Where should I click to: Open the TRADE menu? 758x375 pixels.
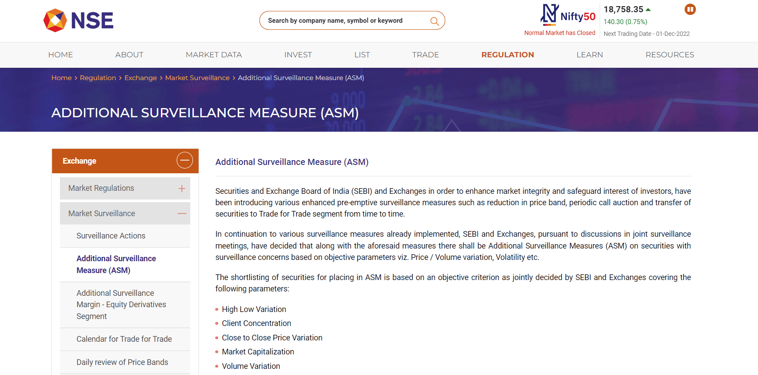[426, 55]
